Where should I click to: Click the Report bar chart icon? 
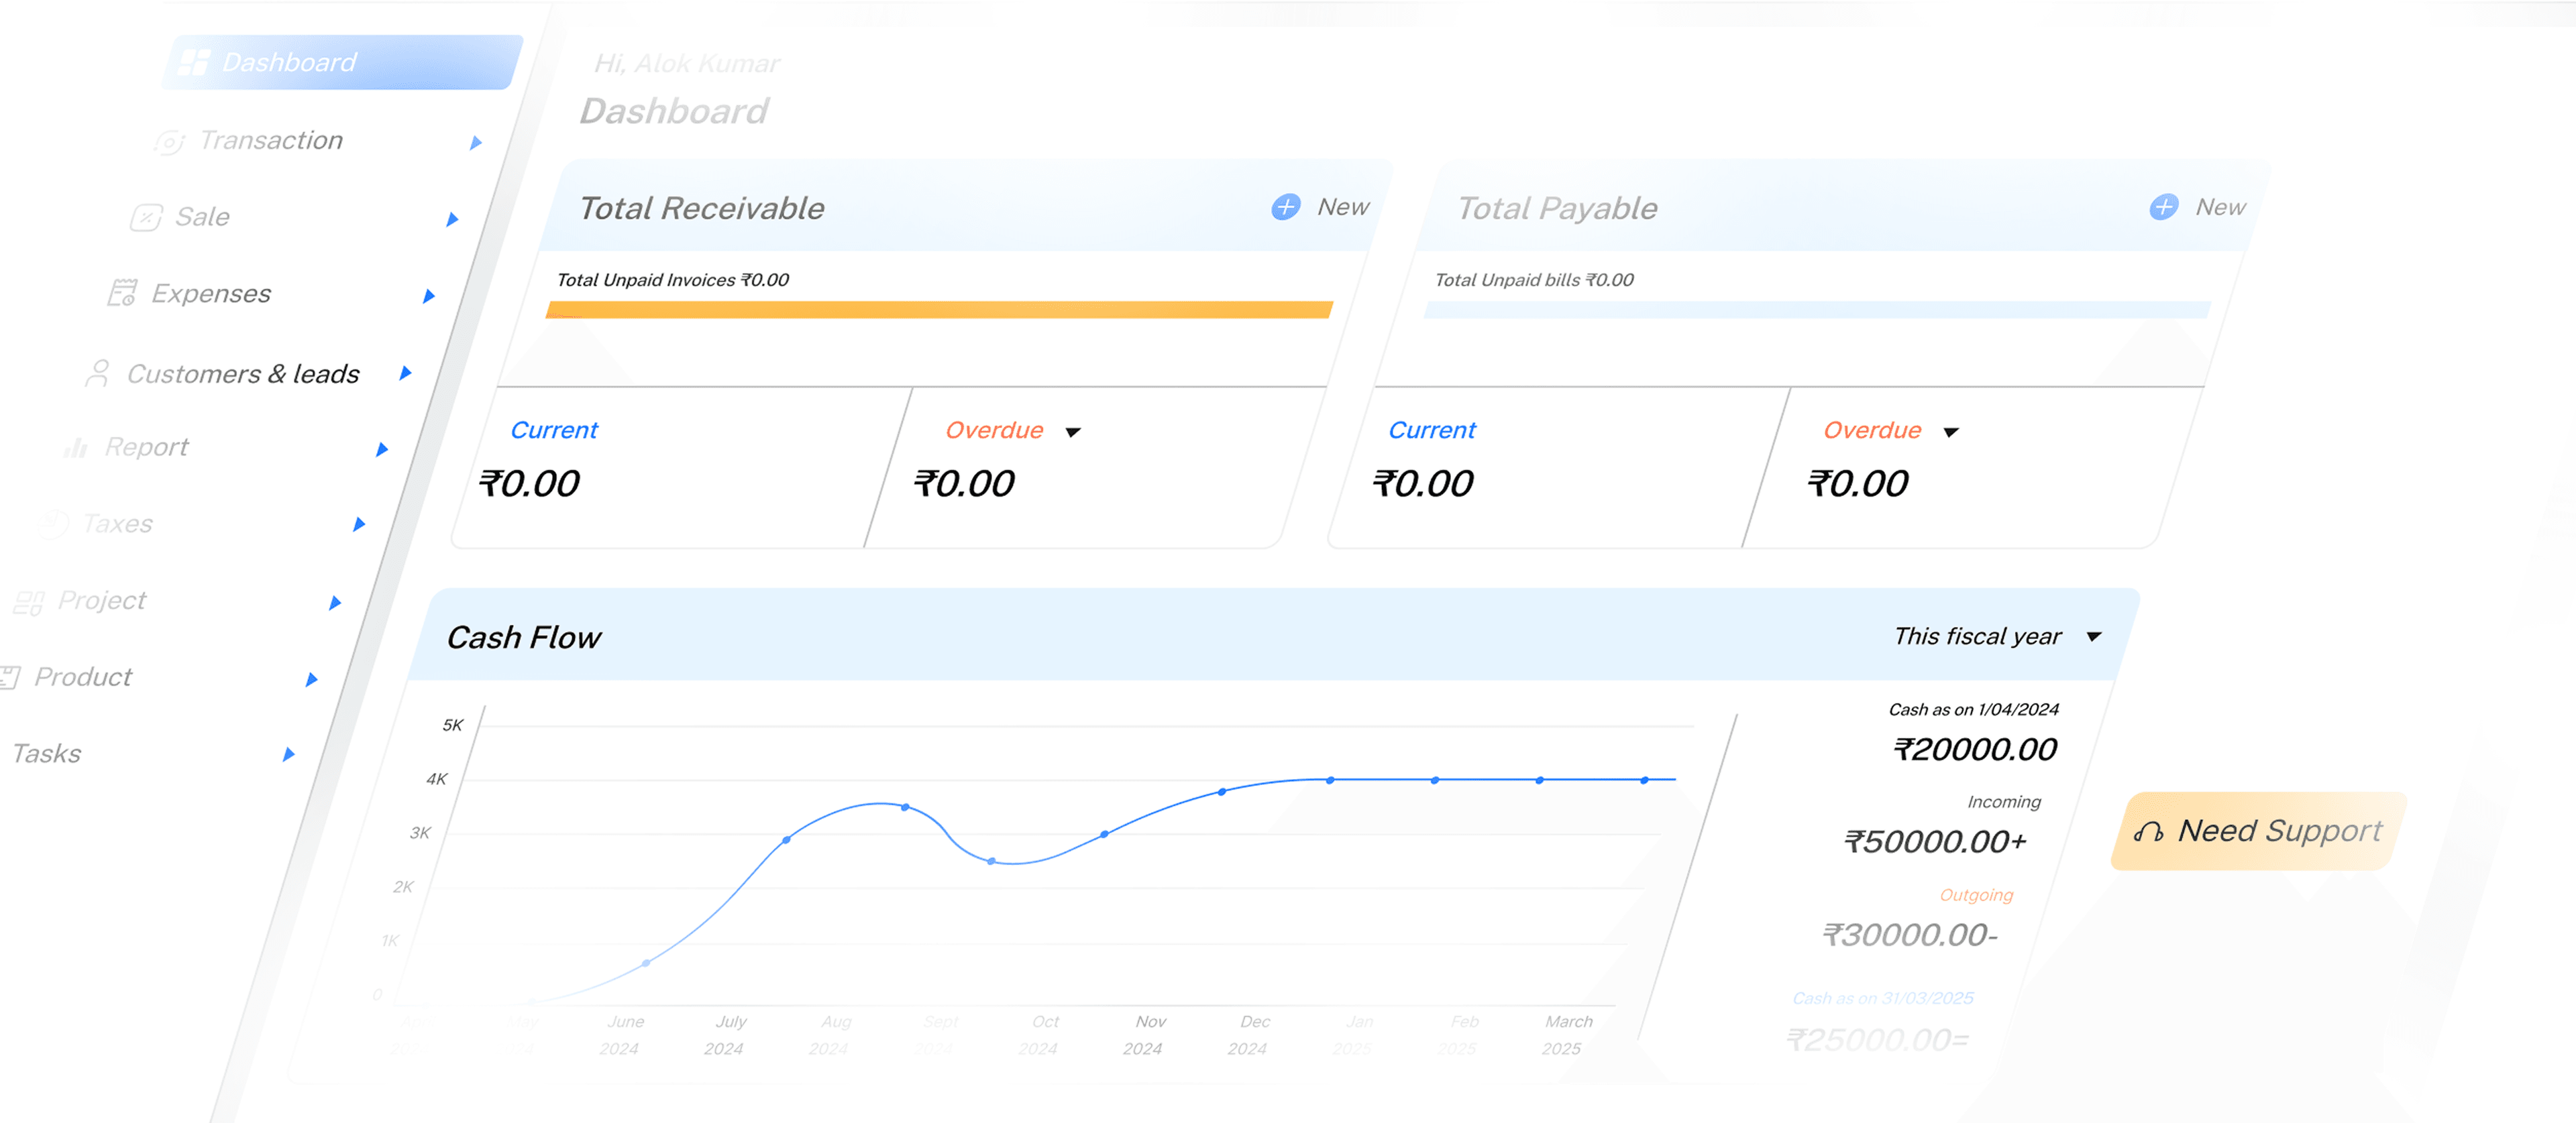click(x=75, y=448)
